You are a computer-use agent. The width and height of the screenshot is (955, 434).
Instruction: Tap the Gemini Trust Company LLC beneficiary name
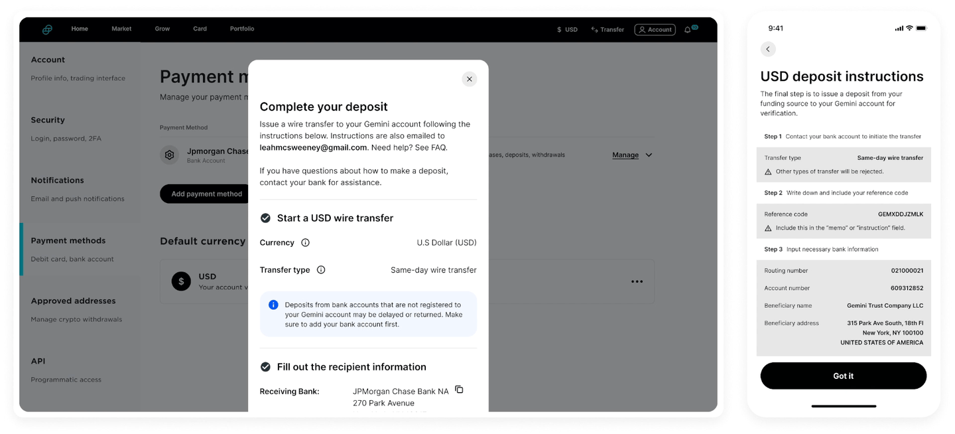point(885,306)
